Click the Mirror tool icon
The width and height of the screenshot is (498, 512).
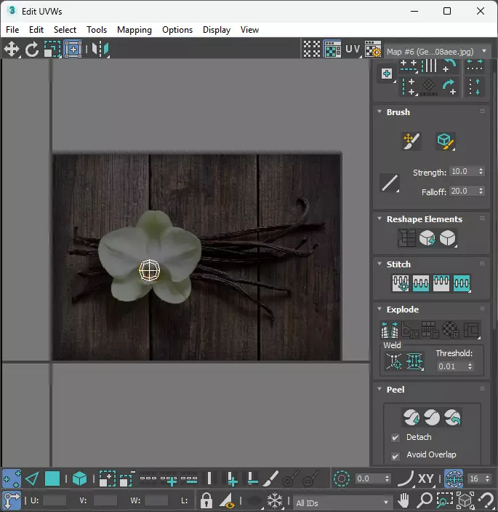click(x=100, y=50)
